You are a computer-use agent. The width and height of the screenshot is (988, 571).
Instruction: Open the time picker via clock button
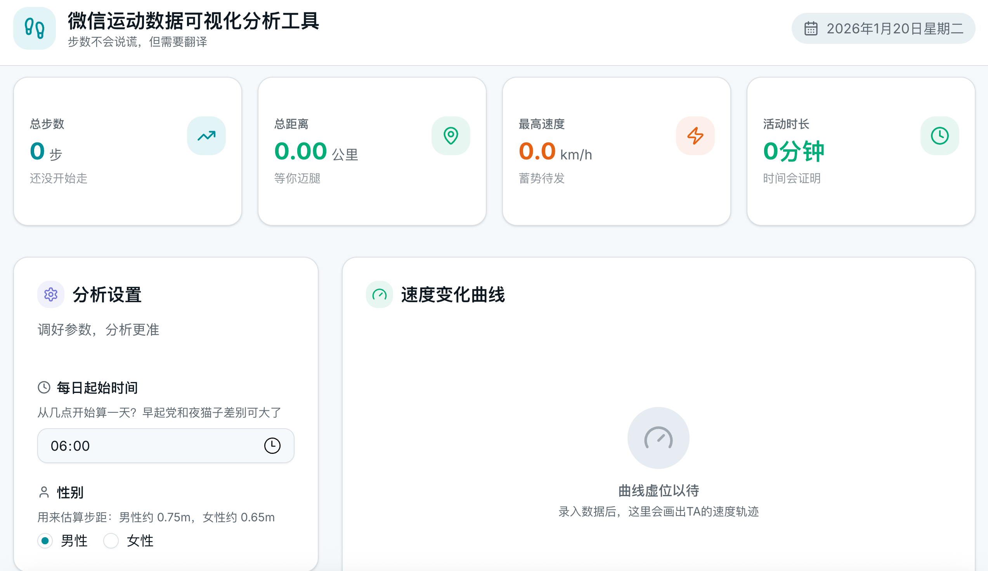(272, 446)
